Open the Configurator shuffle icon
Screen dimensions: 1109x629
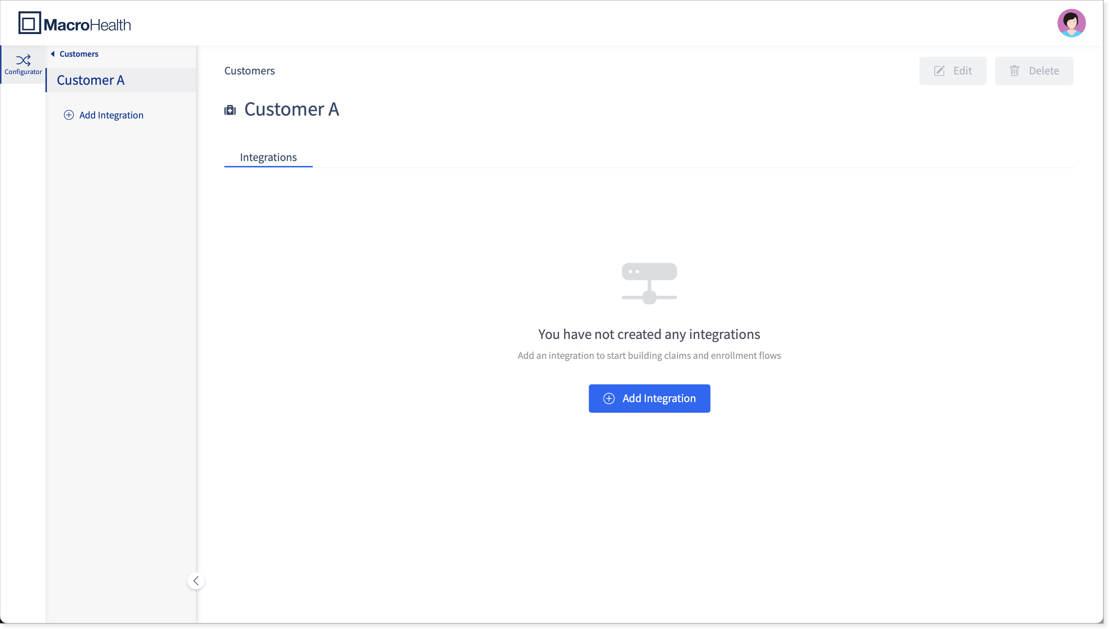point(23,60)
